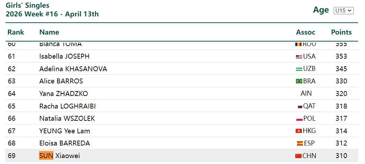Click the highlighted SUN Xiaowei name
The width and height of the screenshot is (365, 164).
tap(59, 156)
